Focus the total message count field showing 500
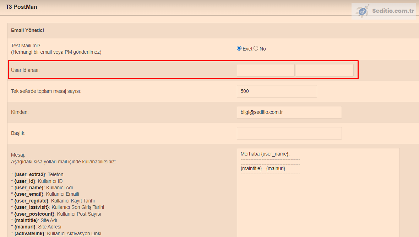 277,91
